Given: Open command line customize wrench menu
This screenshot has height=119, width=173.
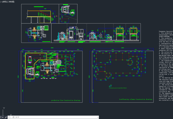Looking at the screenshot, I should pyautogui.click(x=6, y=117).
